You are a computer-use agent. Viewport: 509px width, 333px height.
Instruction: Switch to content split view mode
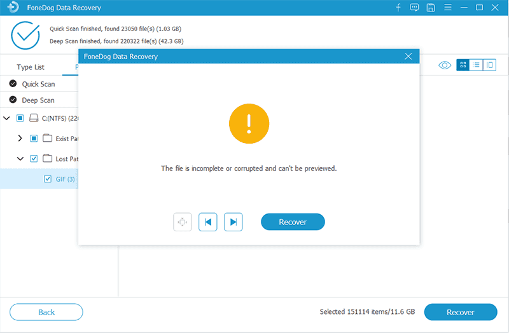tap(489, 65)
